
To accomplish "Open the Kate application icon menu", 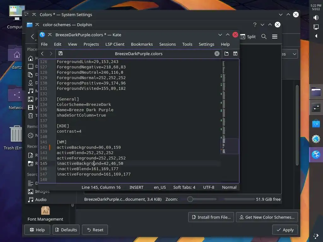I will coord(42,35).
